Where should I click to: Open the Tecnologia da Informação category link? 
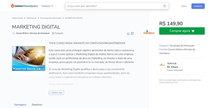pyautogui.click(x=182, y=46)
